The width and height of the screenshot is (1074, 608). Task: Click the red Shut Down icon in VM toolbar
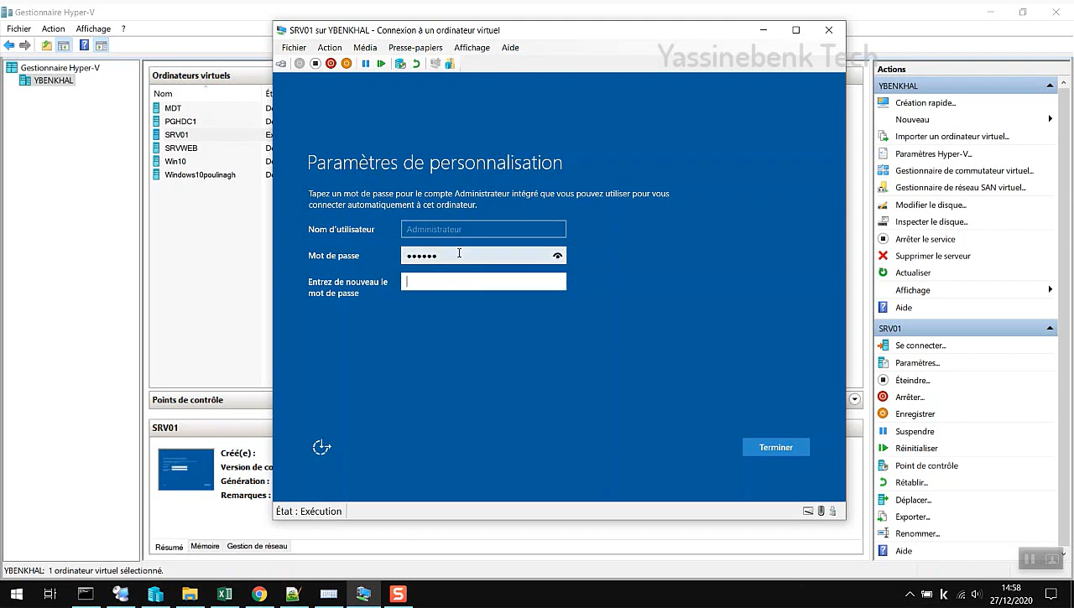click(x=331, y=64)
